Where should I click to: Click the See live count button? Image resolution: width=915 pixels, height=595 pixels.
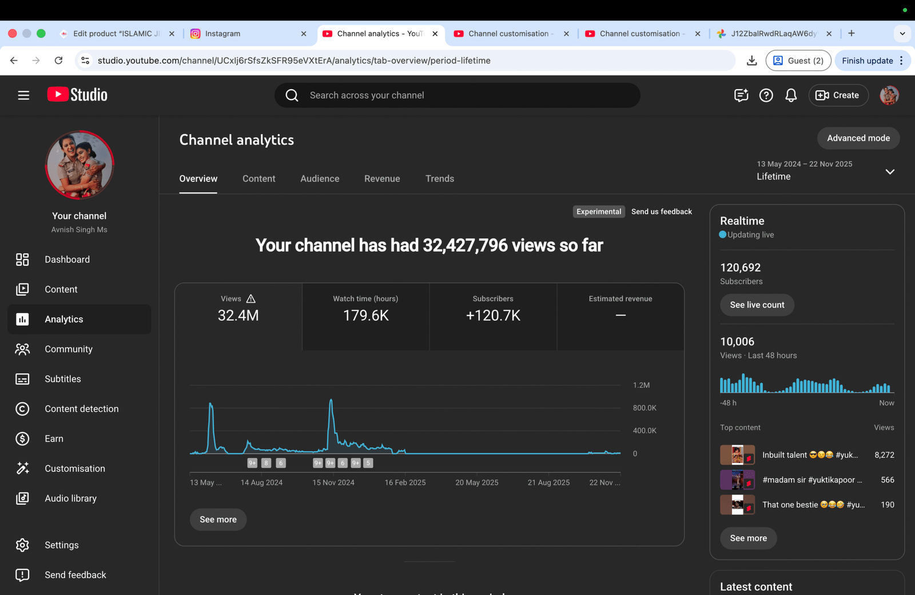tap(757, 305)
